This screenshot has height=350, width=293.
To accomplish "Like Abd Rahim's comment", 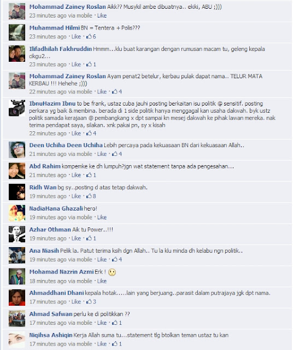I will [76, 175].
